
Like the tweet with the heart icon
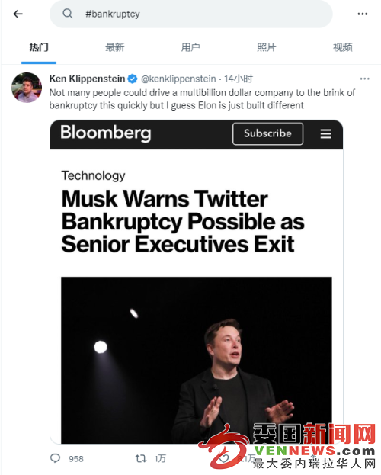[x=224, y=458]
